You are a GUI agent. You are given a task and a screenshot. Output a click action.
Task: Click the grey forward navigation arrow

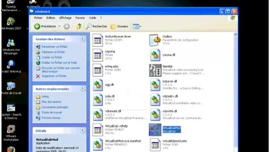tap(67, 26)
